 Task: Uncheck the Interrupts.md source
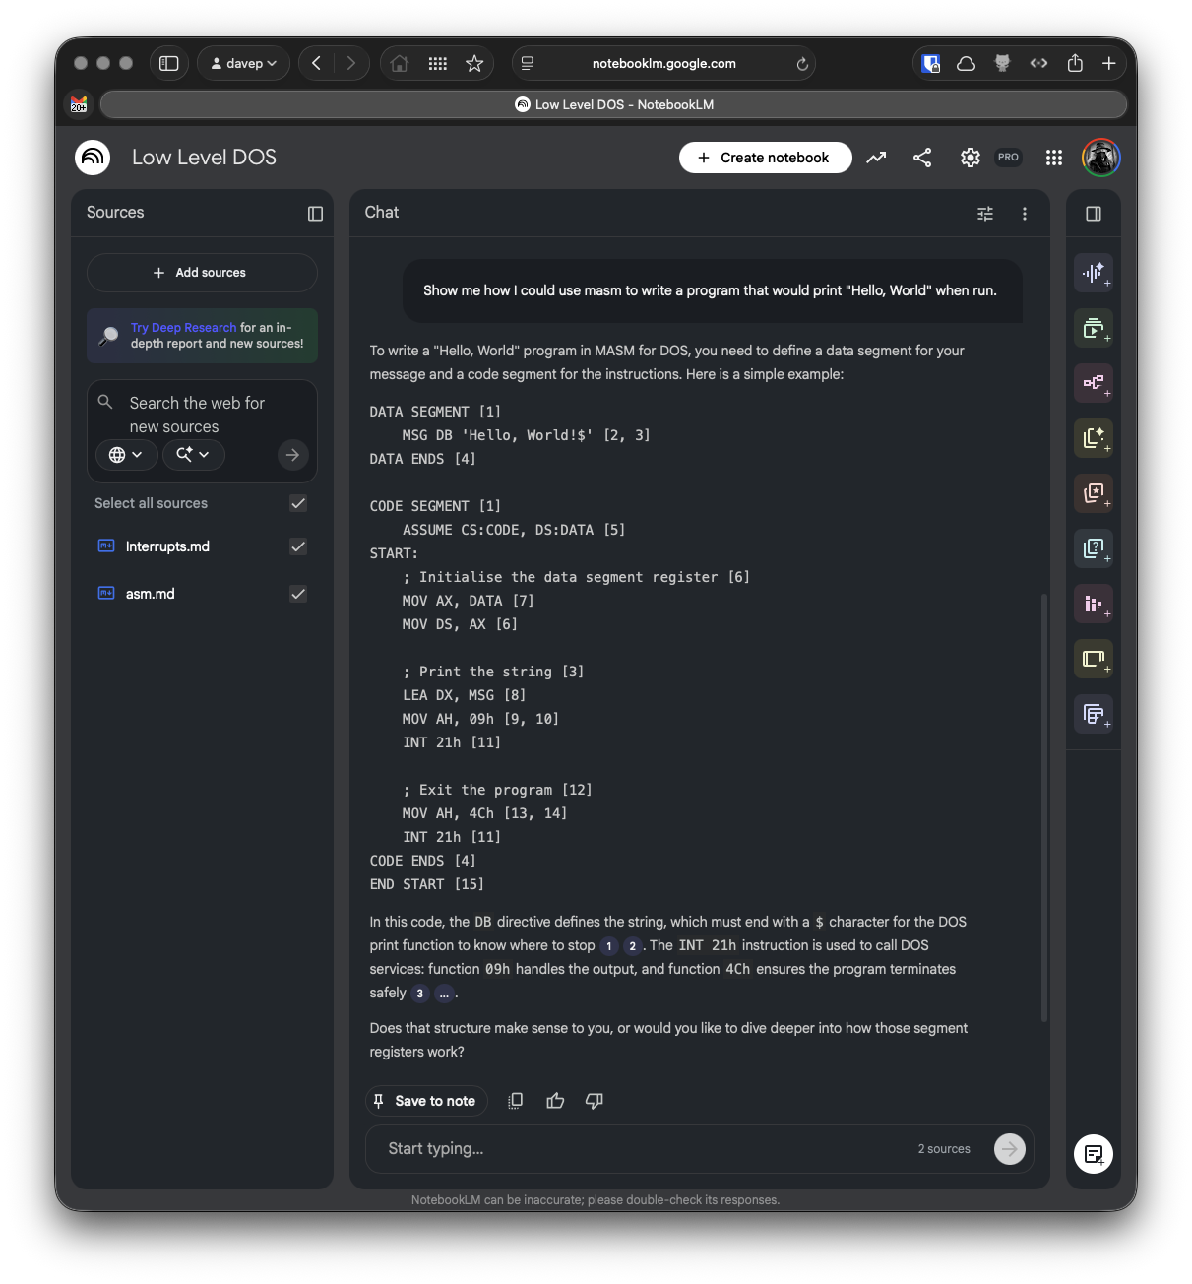tap(298, 546)
